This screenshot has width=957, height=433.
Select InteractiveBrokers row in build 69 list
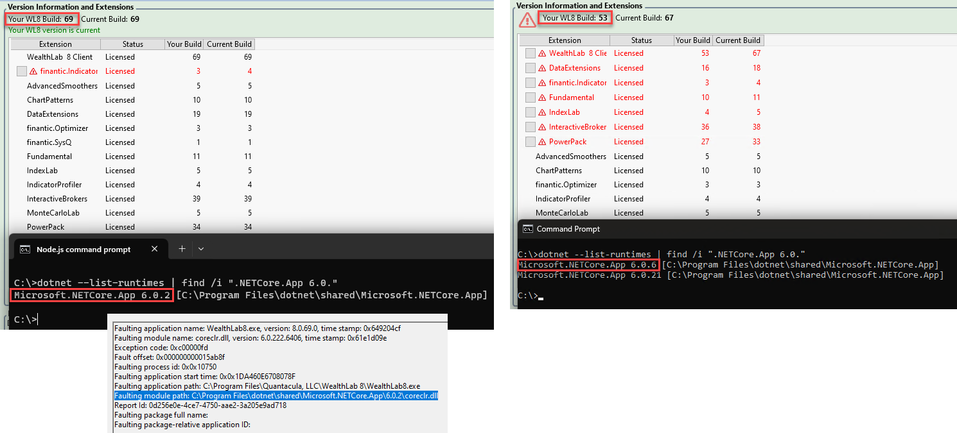132,199
